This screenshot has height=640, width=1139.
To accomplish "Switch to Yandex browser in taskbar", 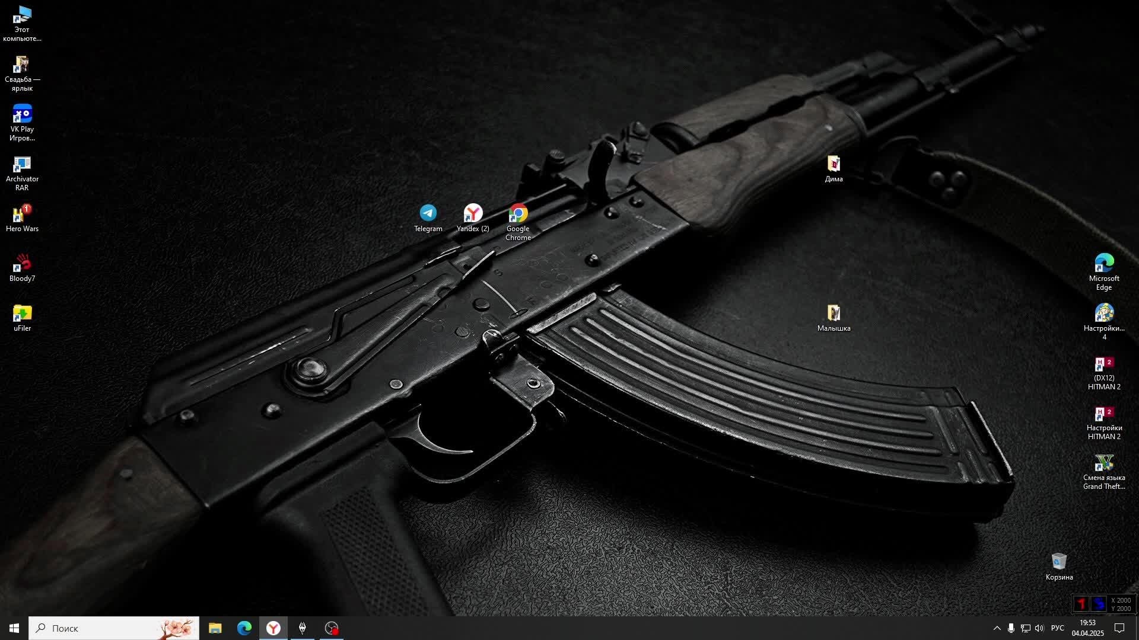I will pos(273,628).
